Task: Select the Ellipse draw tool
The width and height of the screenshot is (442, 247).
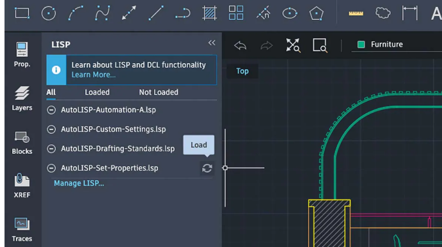Action: (x=290, y=13)
